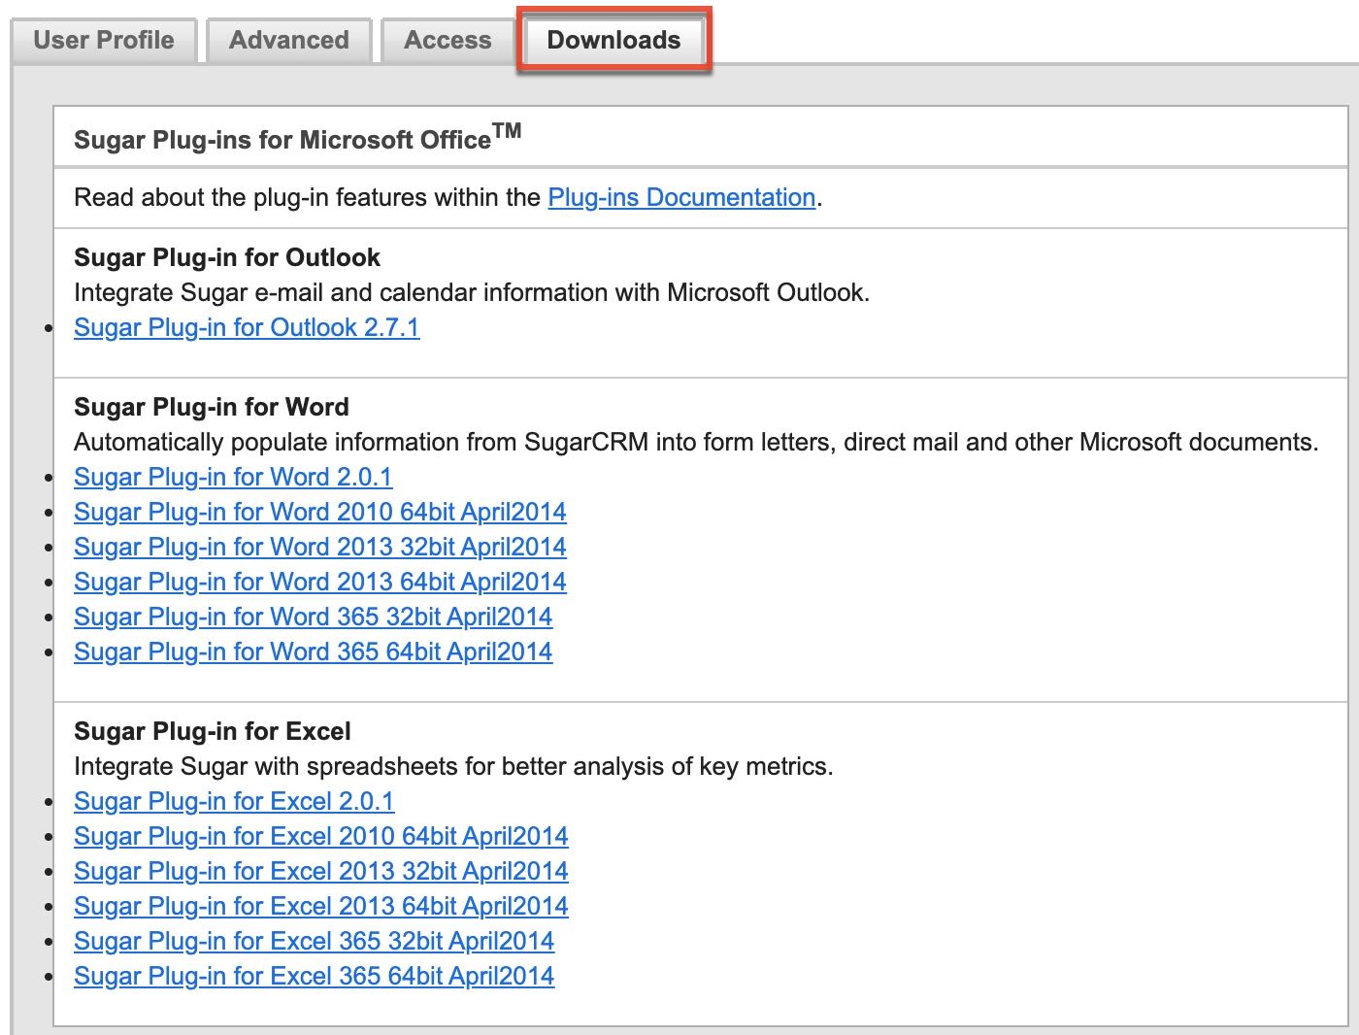Download Word 365 32bit April2014 plug-in
This screenshot has width=1359, height=1035.
tap(313, 617)
